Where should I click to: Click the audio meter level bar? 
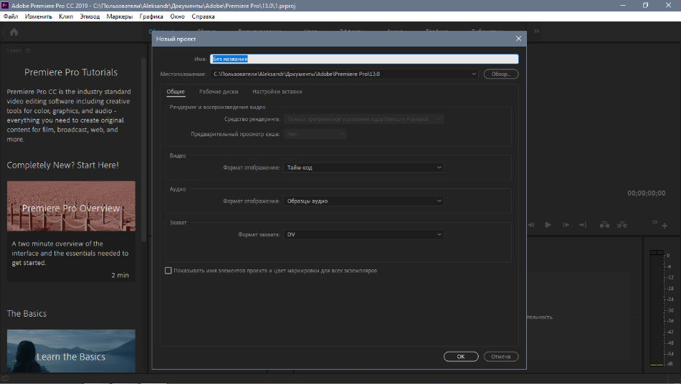pos(656,308)
